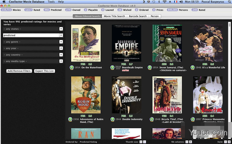Open the Coollector Movie Database menu
Viewport: 232px width, 144px height.
[x=26, y=2]
